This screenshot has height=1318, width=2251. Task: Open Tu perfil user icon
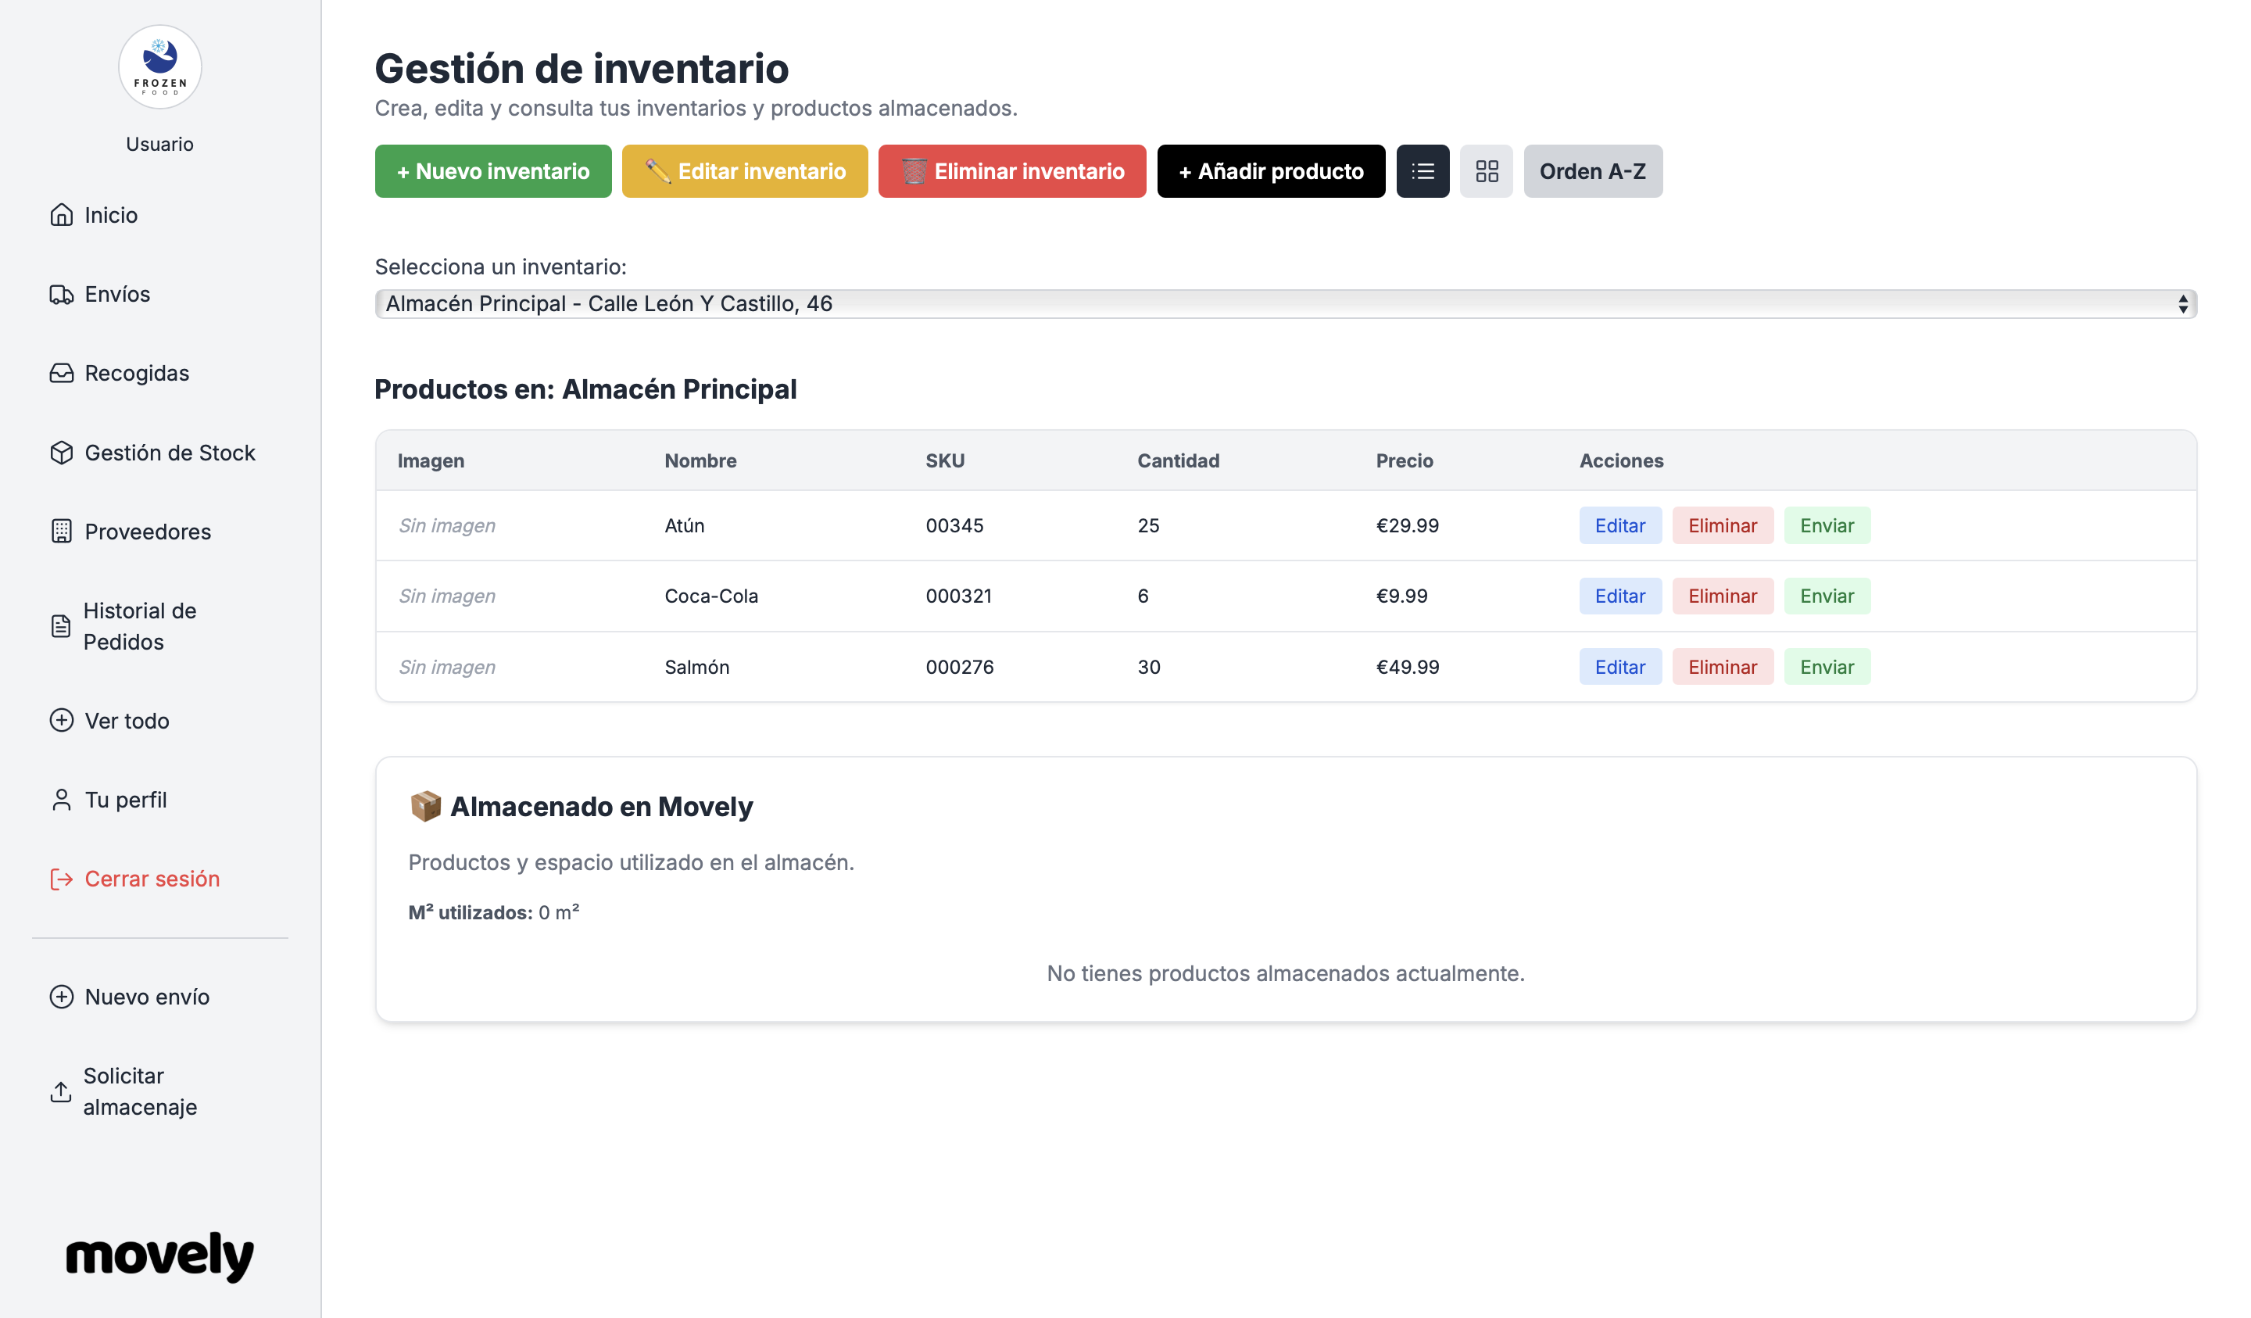(x=61, y=800)
